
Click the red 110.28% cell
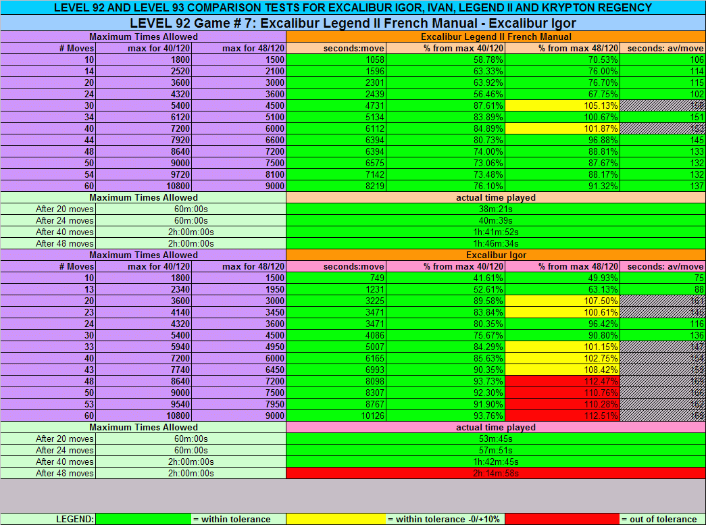pyautogui.click(x=562, y=404)
